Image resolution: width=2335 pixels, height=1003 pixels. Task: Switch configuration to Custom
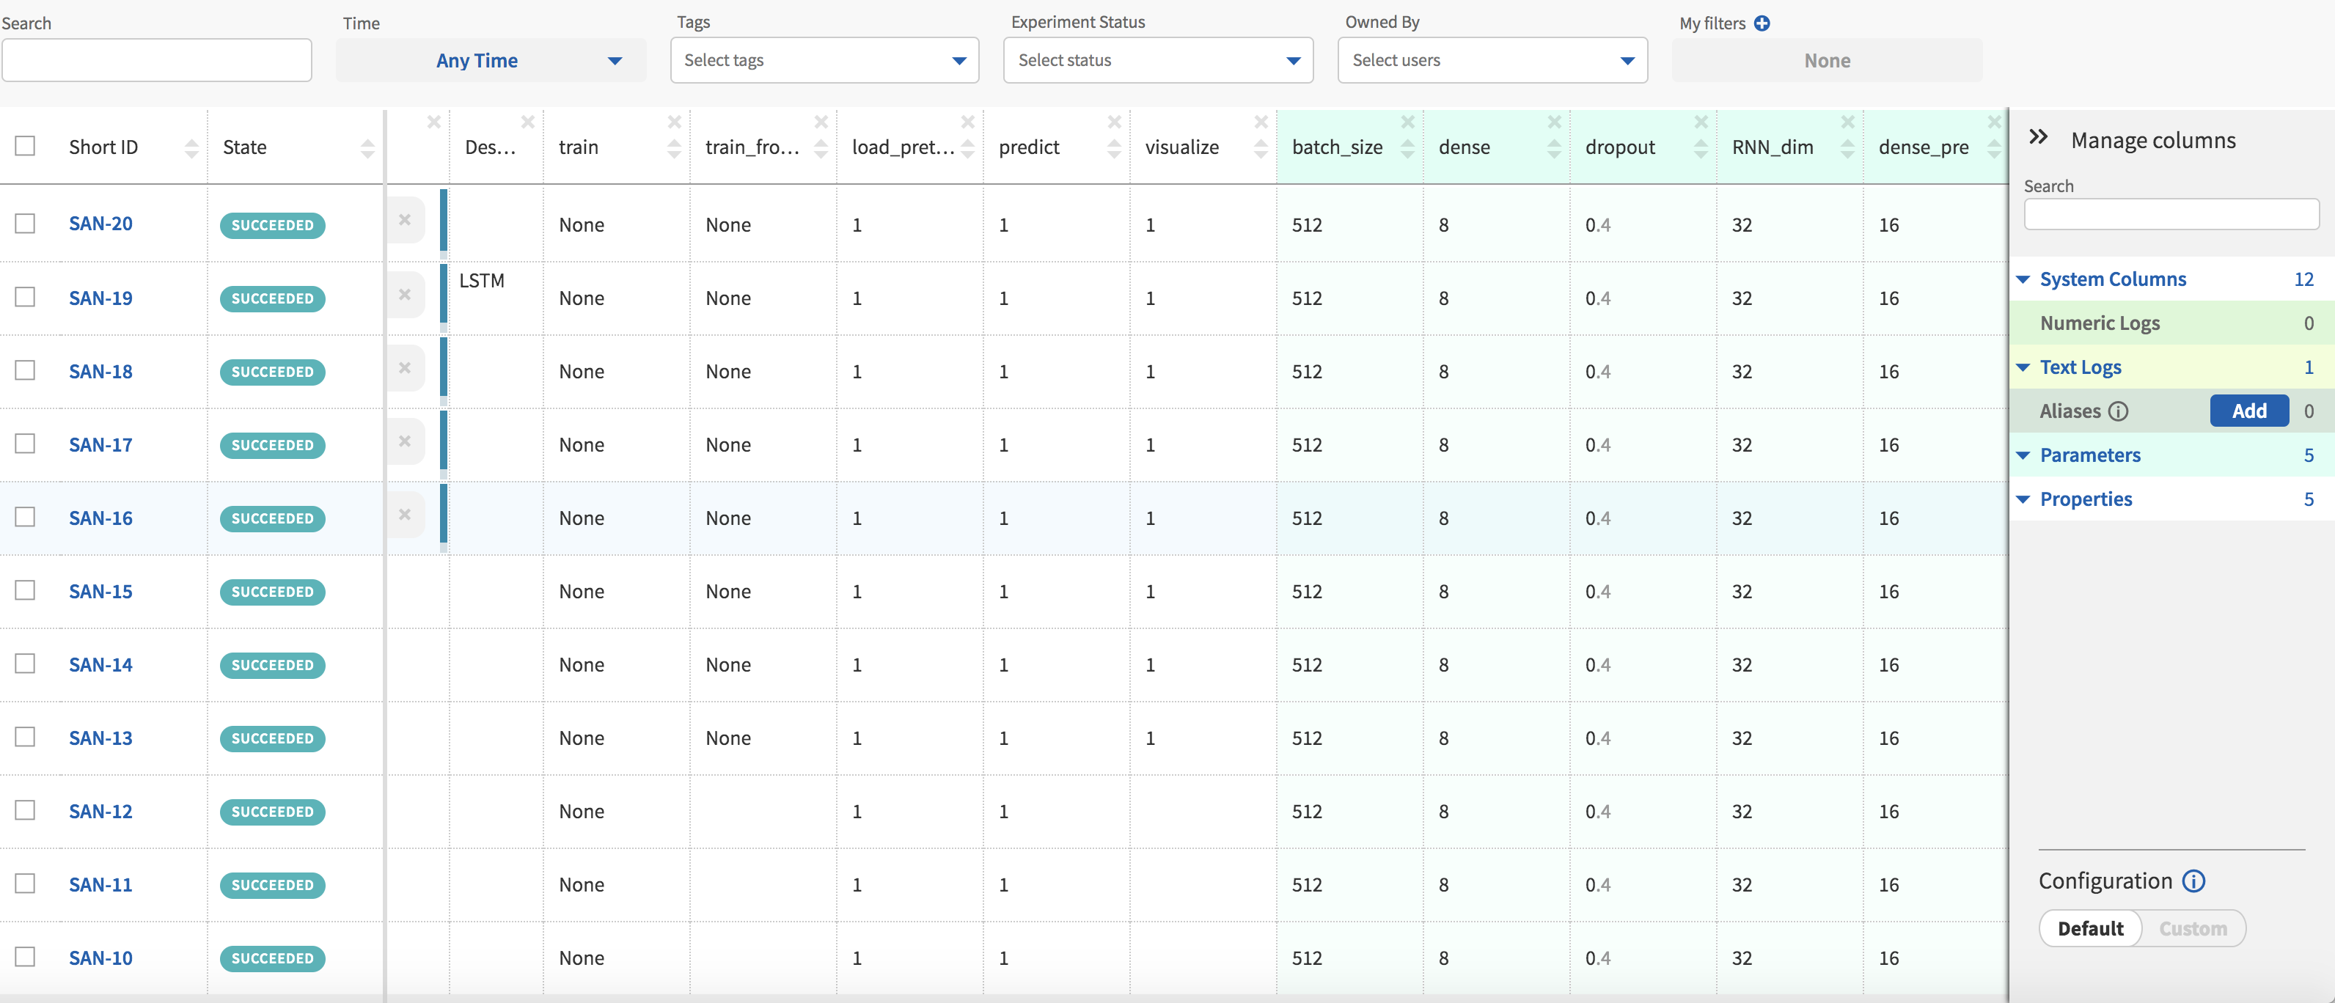click(2192, 929)
